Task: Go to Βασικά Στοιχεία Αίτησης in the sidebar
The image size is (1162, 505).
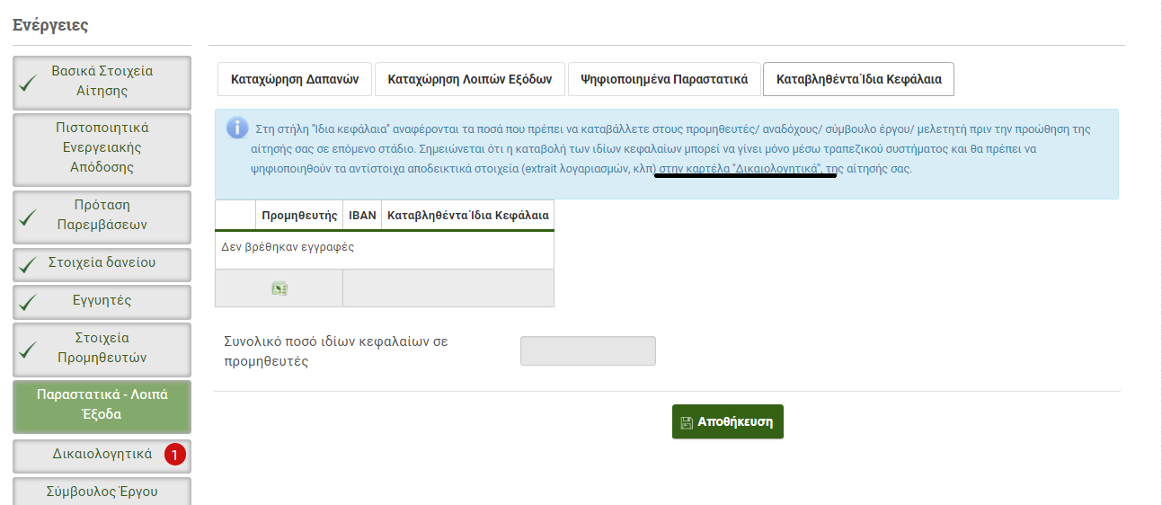Action: point(102,81)
